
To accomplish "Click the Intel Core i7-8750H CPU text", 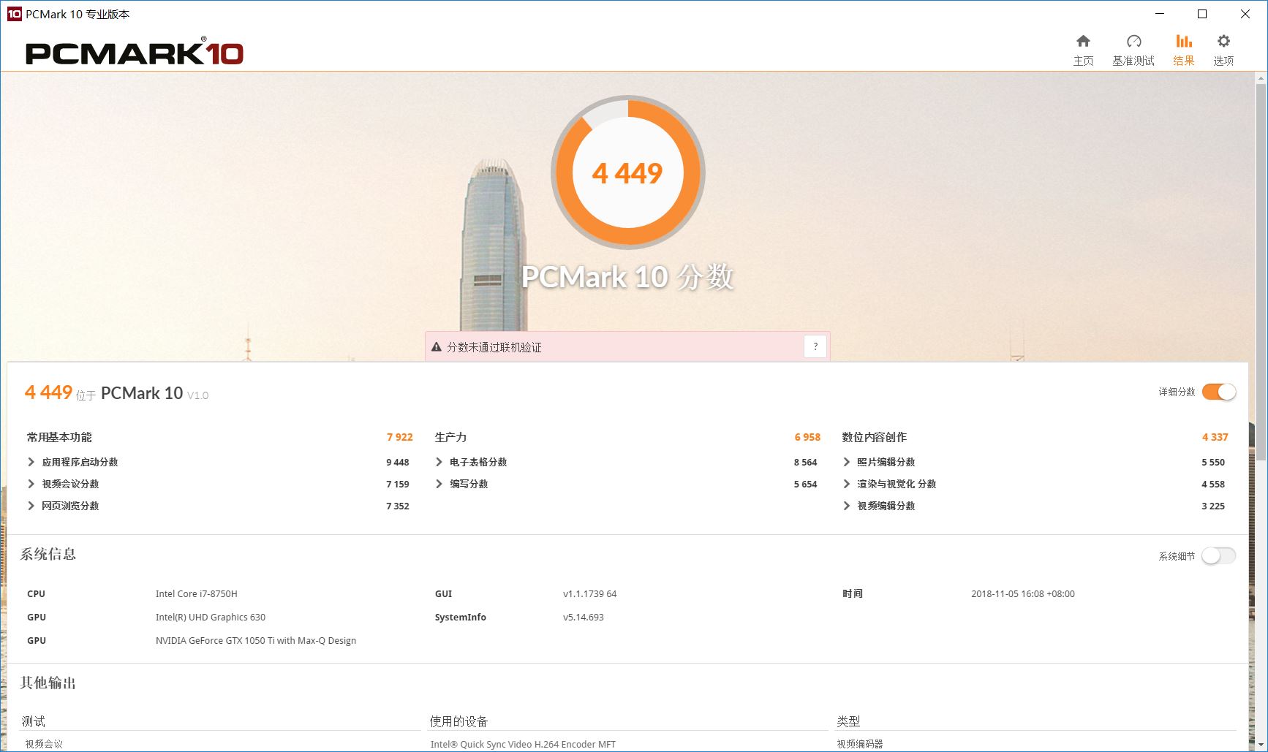I will (x=197, y=593).
